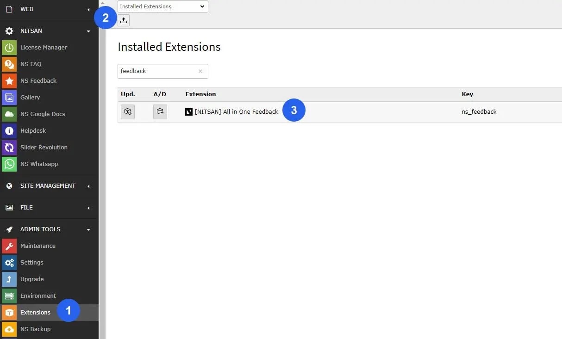Click [NITSAN] All in One Feedback name
This screenshot has width=562, height=339.
coord(237,111)
